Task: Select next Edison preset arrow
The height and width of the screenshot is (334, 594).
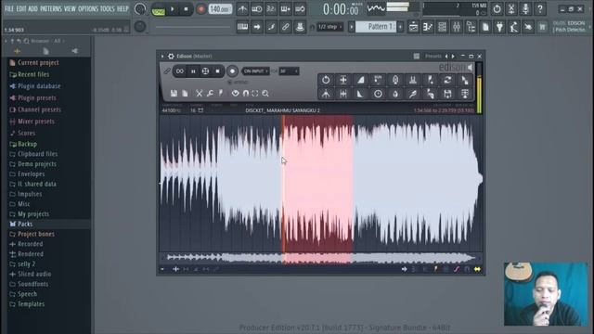Action: 453,56
